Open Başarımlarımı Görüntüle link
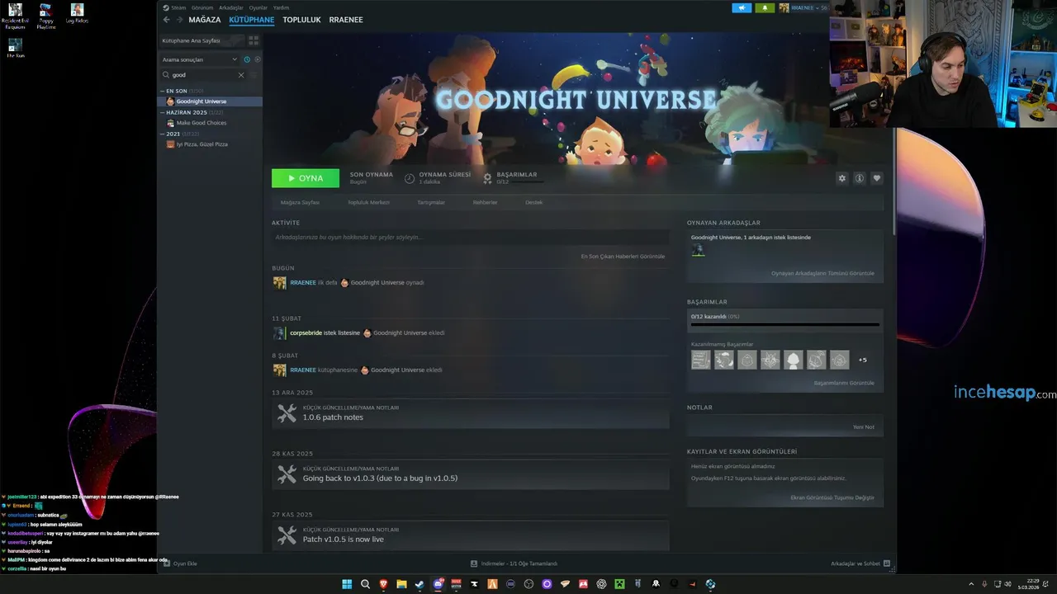The width and height of the screenshot is (1057, 594). click(844, 383)
